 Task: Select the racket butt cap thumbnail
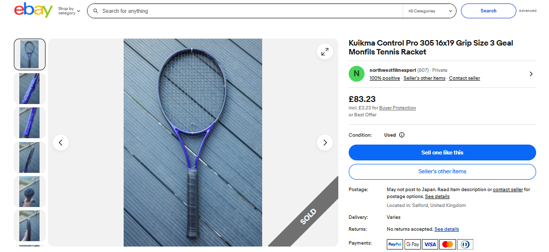point(30,191)
